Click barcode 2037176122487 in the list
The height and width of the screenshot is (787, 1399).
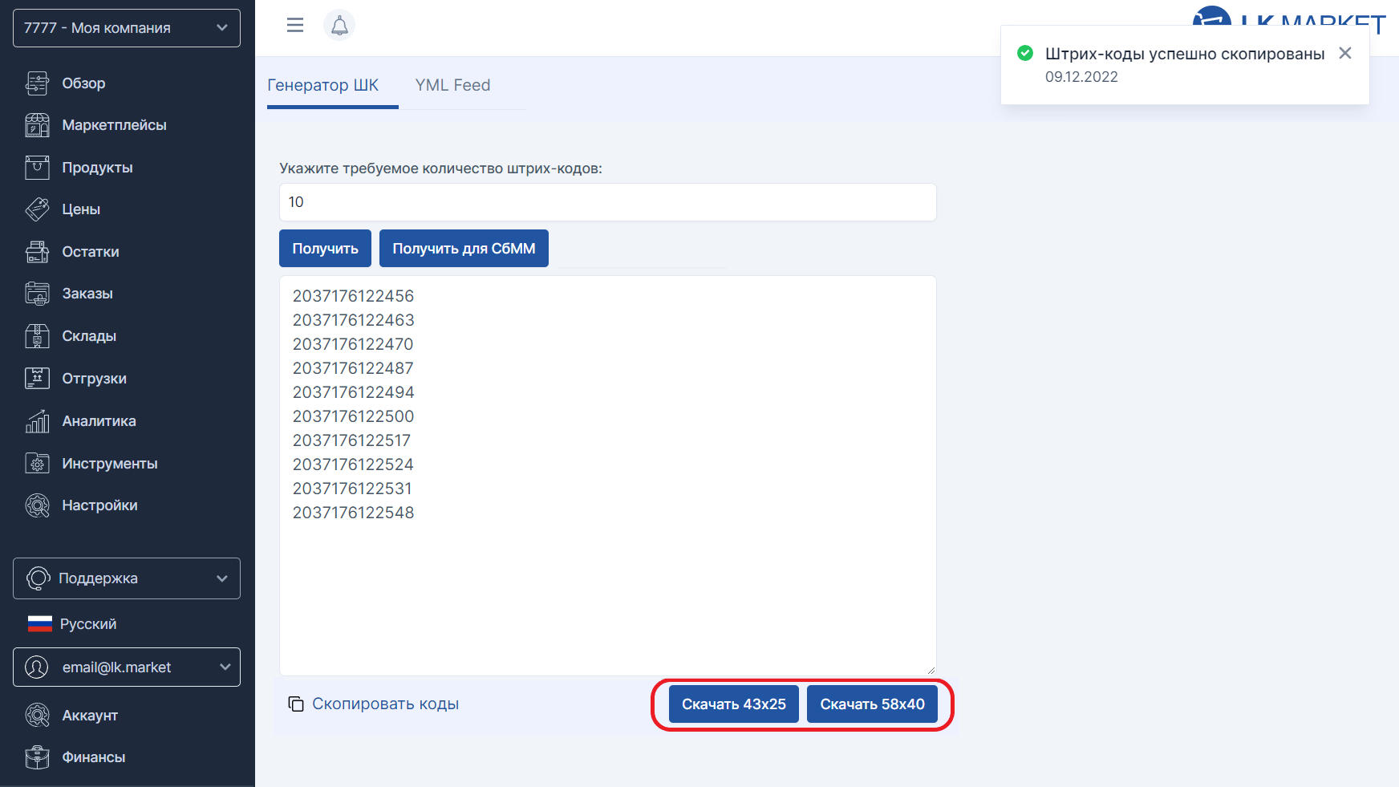click(353, 368)
